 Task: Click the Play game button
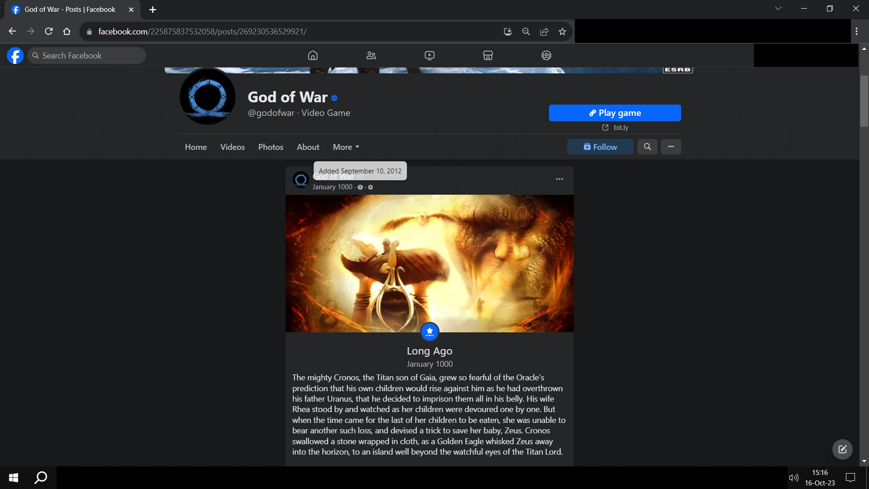(615, 113)
